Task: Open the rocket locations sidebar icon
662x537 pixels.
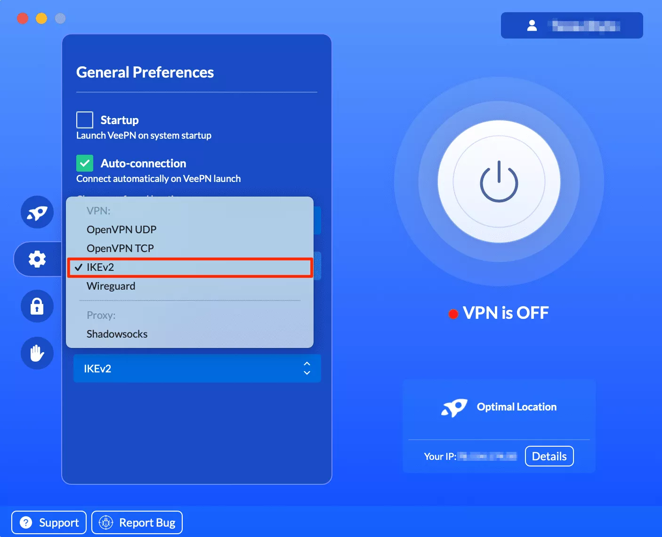Action: 37,212
